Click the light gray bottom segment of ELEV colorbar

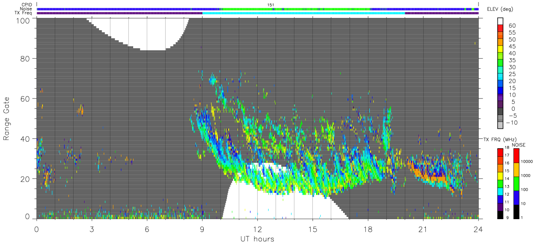[x=500, y=125]
